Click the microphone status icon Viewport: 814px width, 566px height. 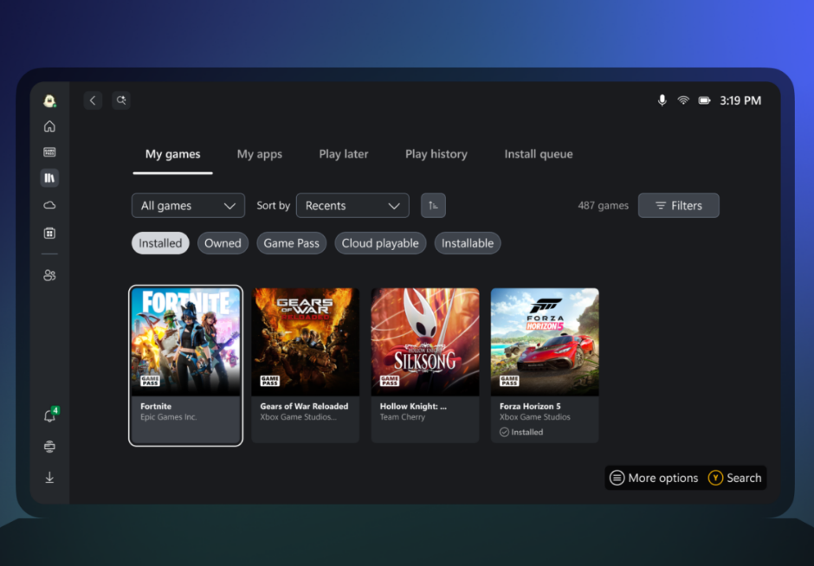pyautogui.click(x=662, y=100)
